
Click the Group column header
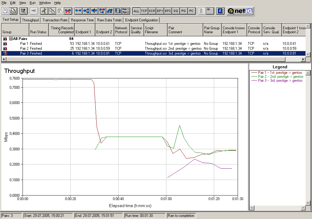point(15,30)
